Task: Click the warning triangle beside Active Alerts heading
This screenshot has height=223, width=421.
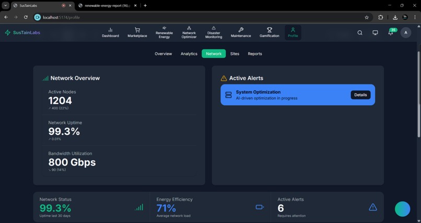Action: pos(224,78)
